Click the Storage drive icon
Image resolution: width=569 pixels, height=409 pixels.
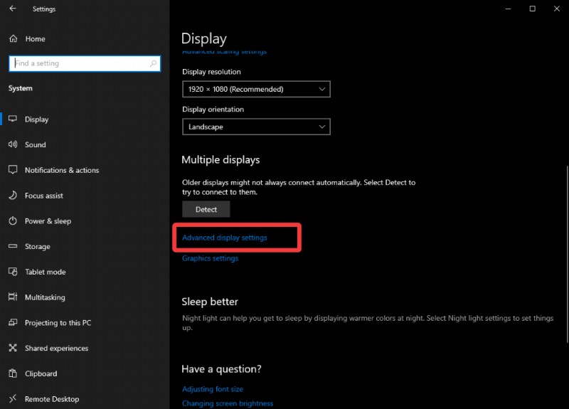[13, 245]
